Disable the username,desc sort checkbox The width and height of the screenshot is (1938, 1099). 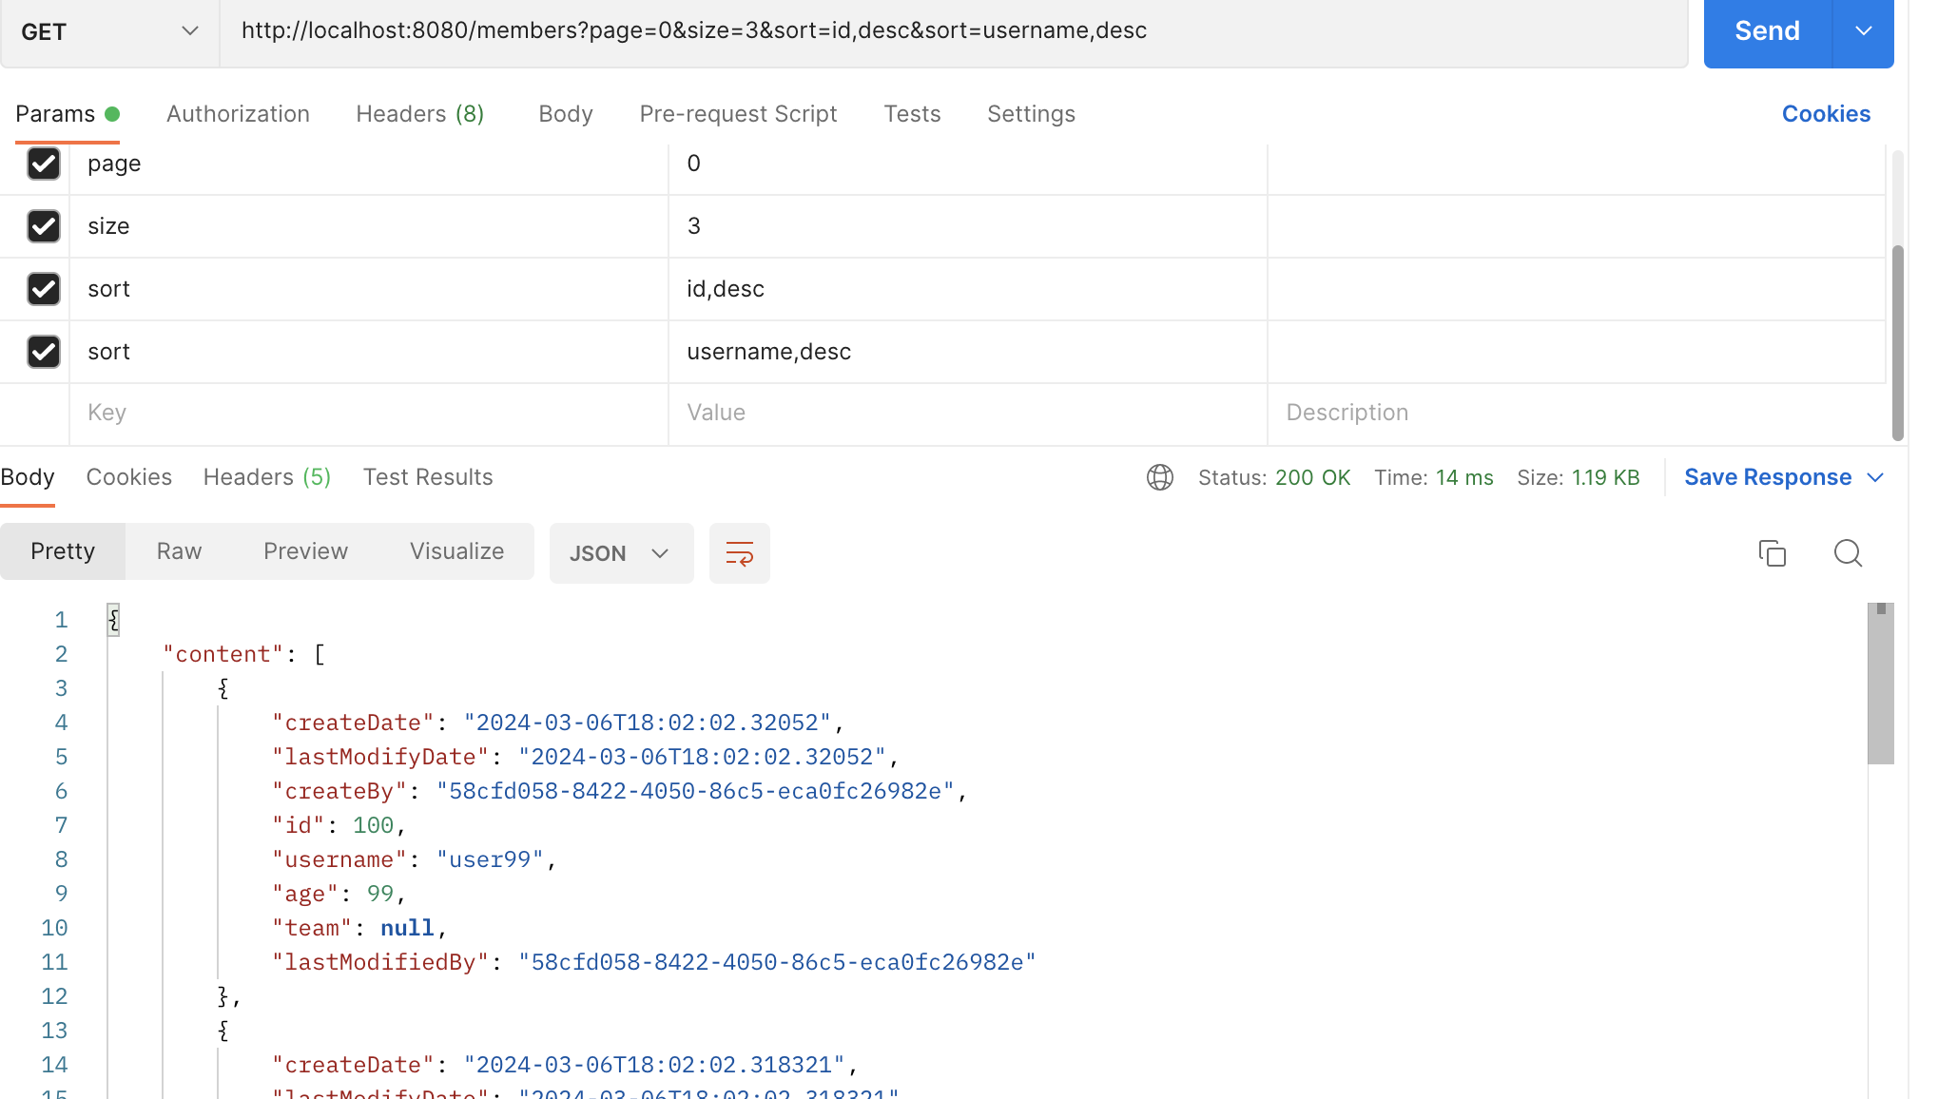point(44,352)
